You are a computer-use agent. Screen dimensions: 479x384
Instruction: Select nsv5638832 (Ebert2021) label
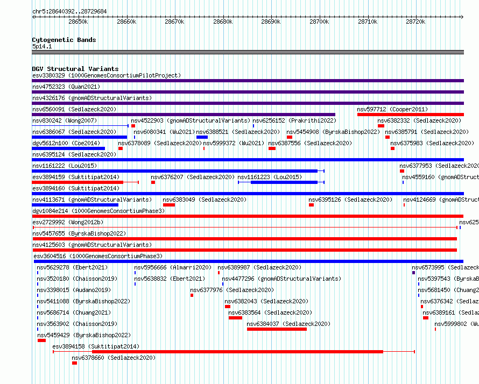click(x=170, y=279)
